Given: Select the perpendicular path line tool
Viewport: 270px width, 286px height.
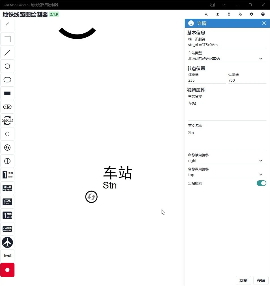Looking at the screenshot, I should click(x=7, y=39).
